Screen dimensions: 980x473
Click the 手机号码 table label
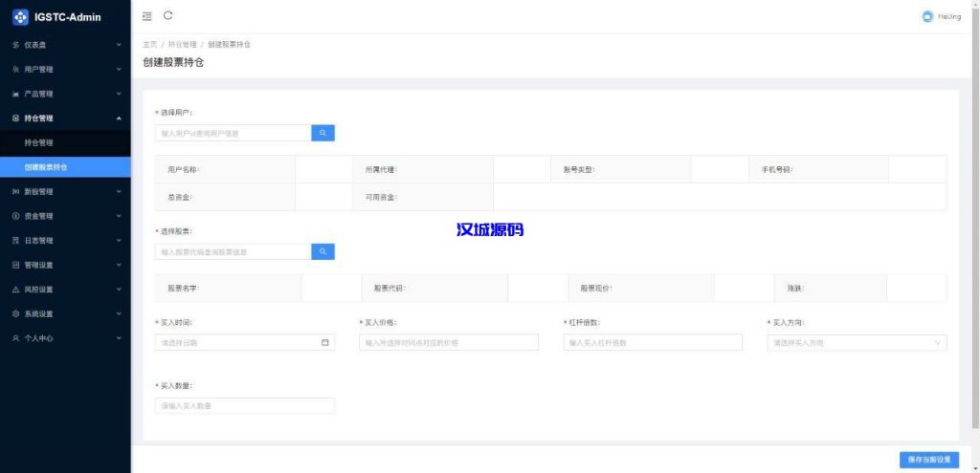(777, 169)
